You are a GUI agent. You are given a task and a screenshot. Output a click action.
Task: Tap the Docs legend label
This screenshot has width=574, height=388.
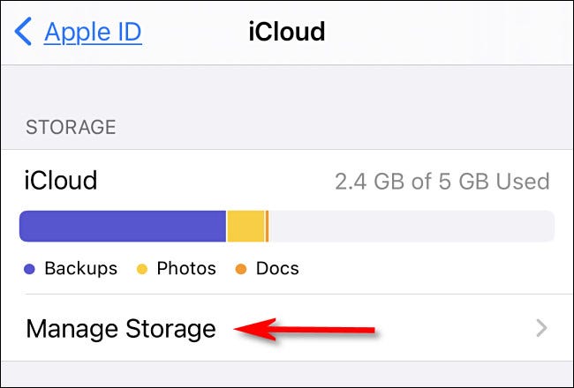pyautogui.click(x=277, y=269)
